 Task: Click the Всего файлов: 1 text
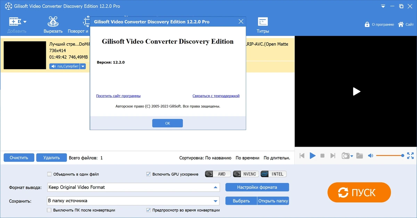pyautogui.click(x=86, y=158)
